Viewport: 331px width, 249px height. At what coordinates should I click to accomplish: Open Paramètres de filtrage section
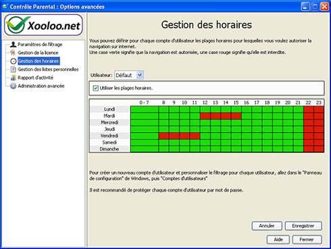(40, 45)
